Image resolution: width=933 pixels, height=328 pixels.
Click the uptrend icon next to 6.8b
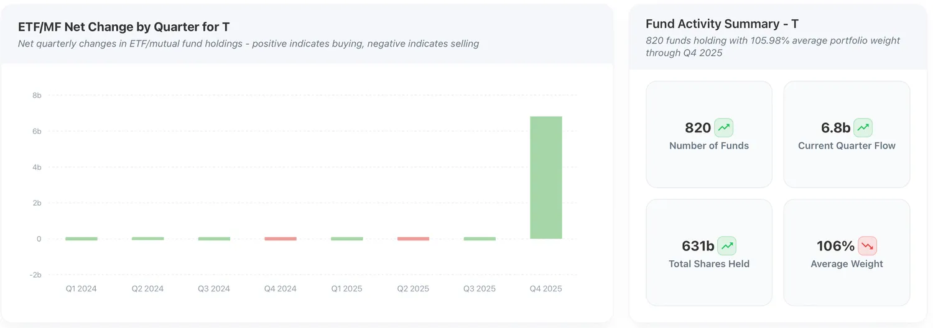(x=863, y=128)
